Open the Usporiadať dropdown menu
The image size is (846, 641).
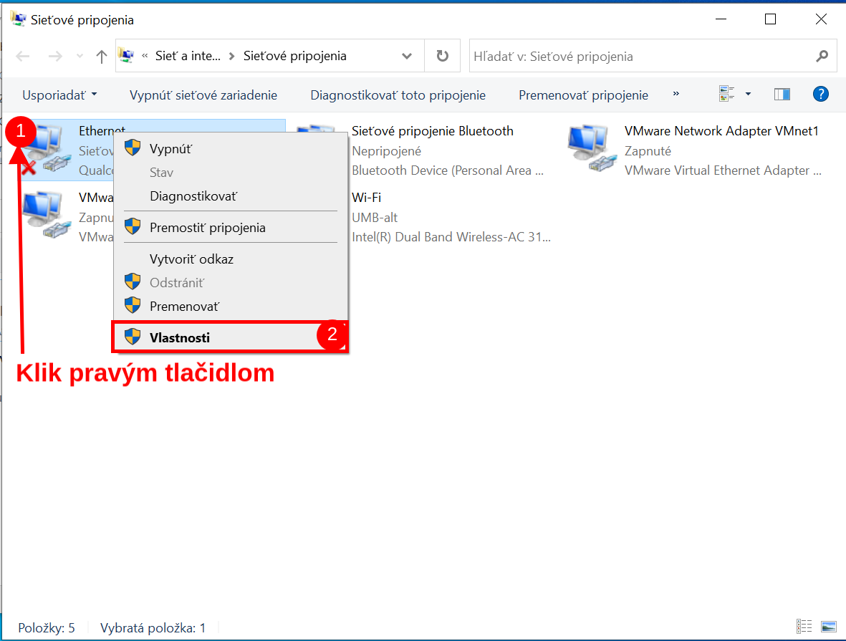click(x=59, y=95)
